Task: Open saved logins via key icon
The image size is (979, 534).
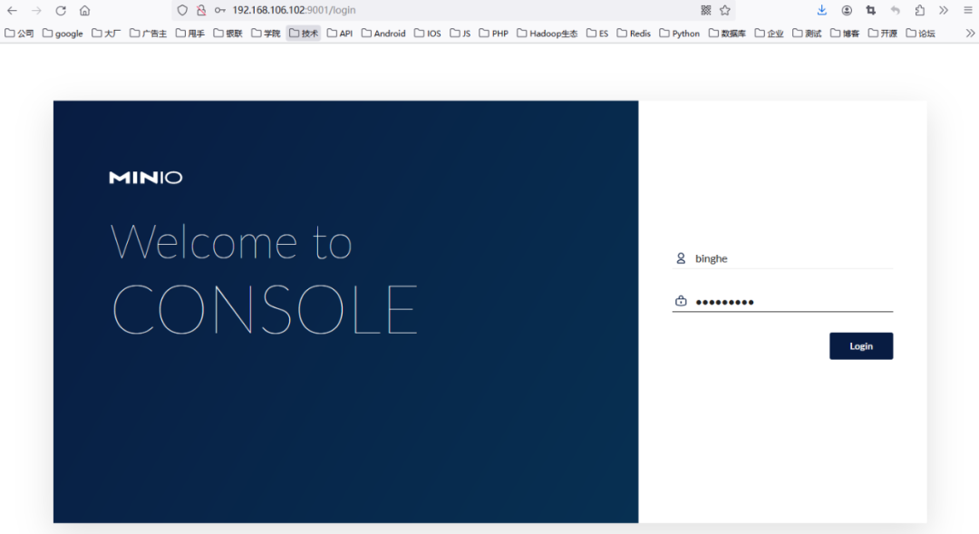Action: (219, 10)
